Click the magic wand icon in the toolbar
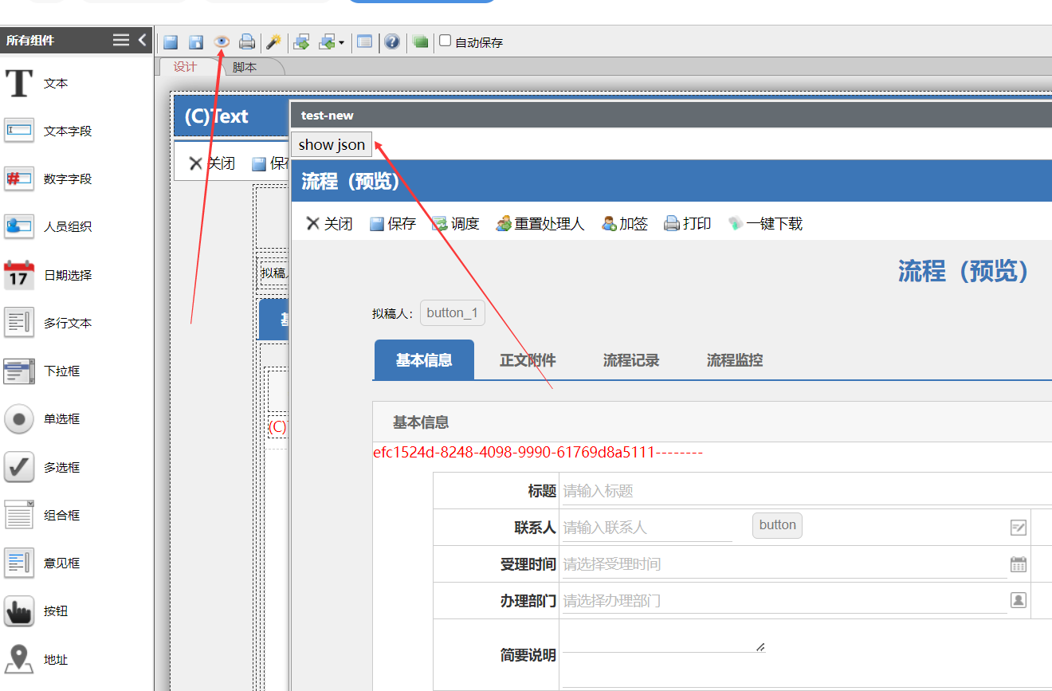Screen dimensions: 1052x691 [273, 41]
